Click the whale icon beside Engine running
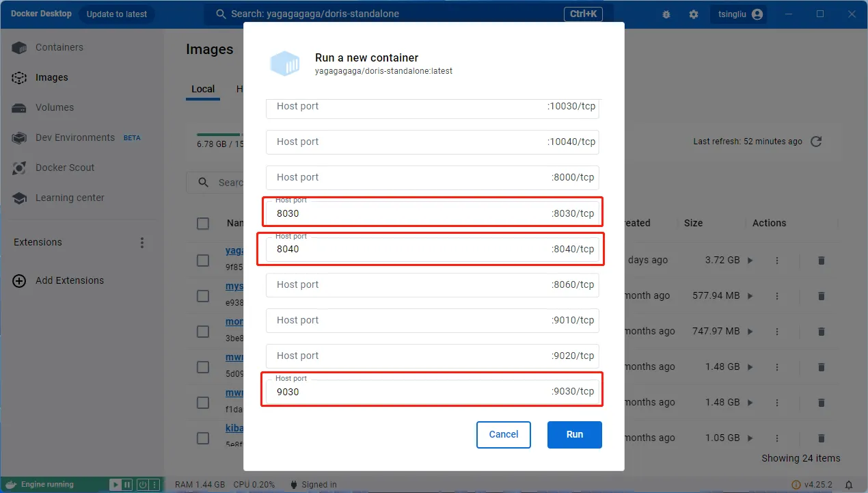Viewport: 868px width, 493px height. [11, 485]
